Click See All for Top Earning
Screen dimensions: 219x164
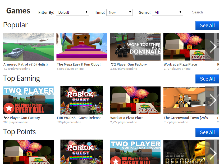207,79
